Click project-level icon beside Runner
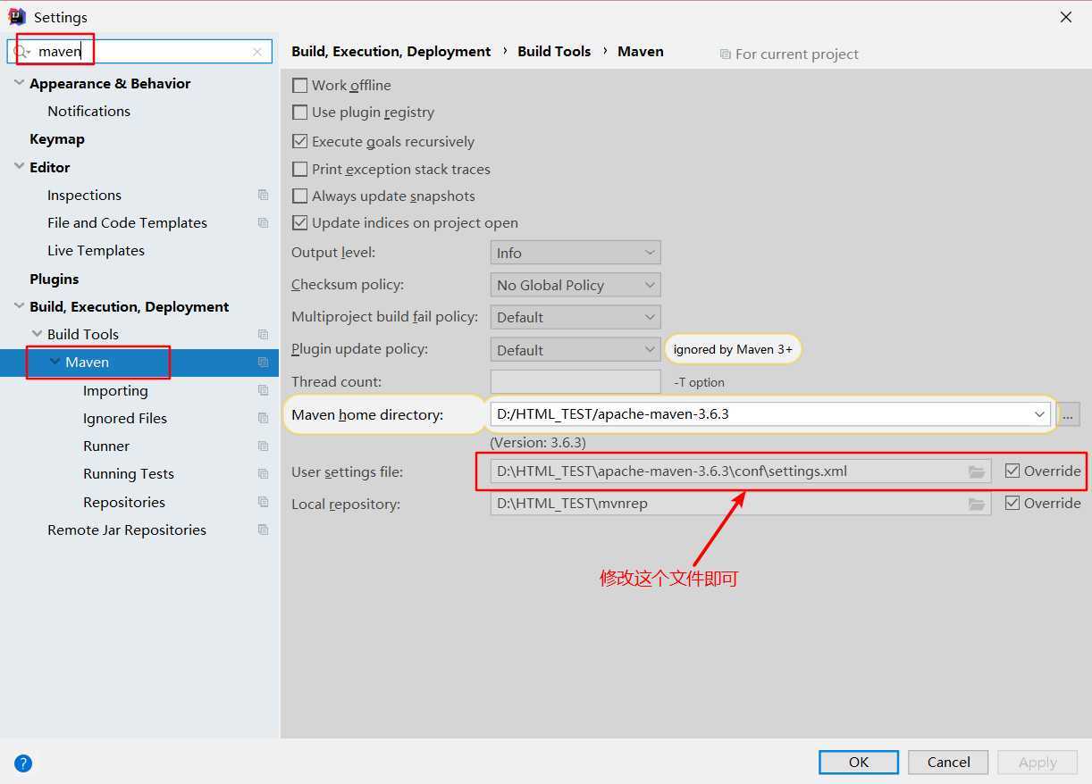This screenshot has width=1092, height=784. point(263,446)
